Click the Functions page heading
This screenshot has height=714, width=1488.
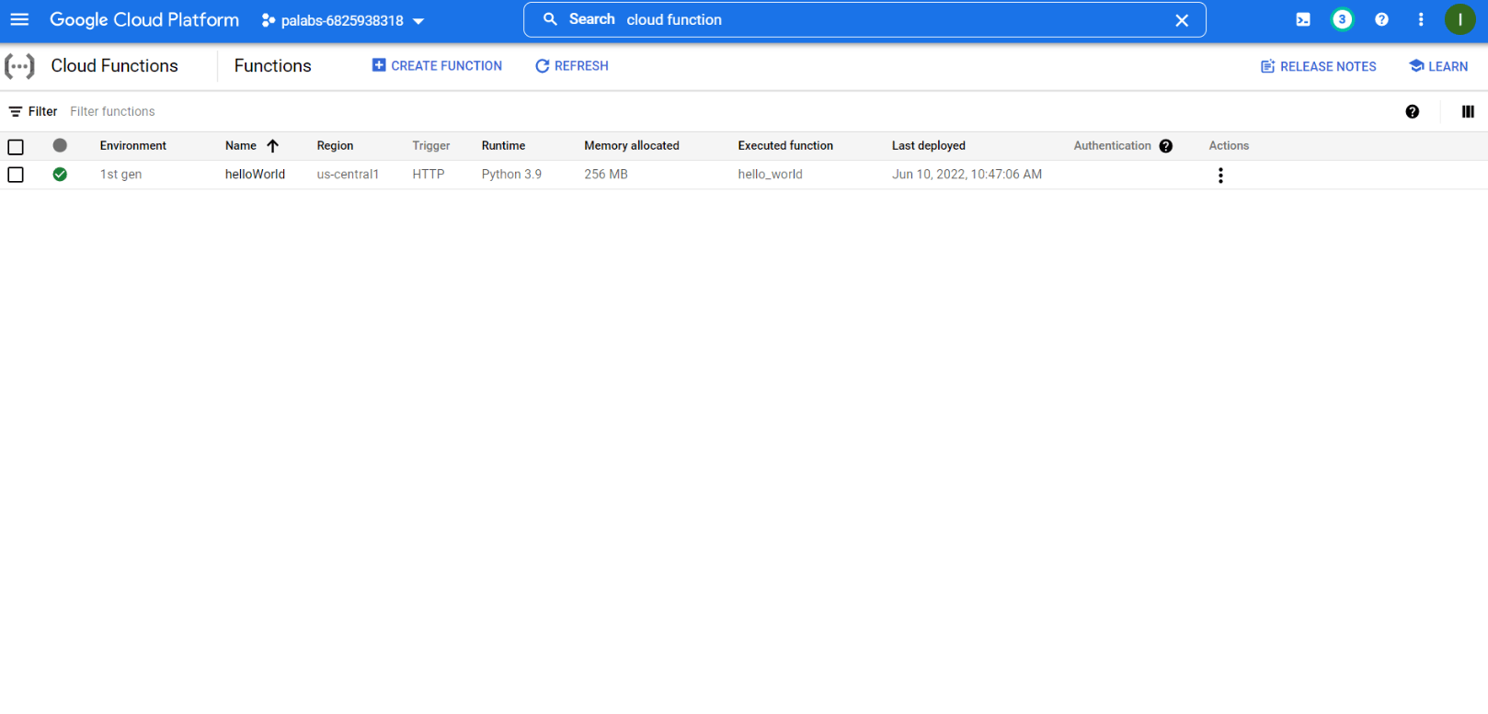(x=272, y=66)
